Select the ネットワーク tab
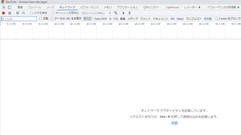Viewport: 241px width, 135px height. pyautogui.click(x=67, y=7)
